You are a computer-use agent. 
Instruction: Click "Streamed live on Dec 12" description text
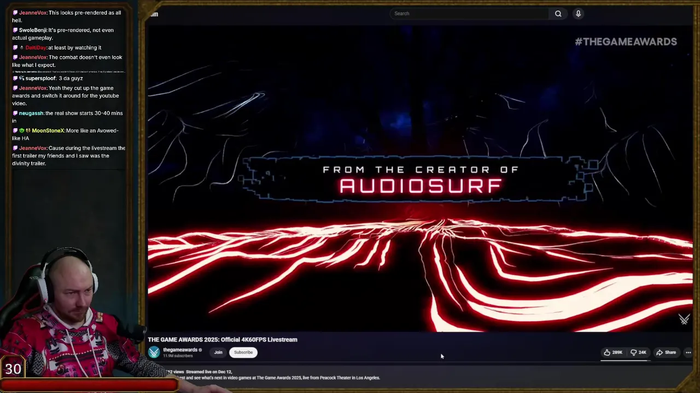coord(209,372)
